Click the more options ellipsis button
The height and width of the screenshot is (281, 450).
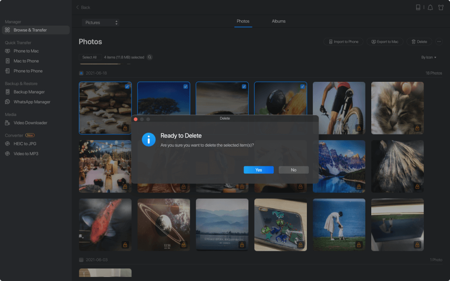(x=439, y=41)
